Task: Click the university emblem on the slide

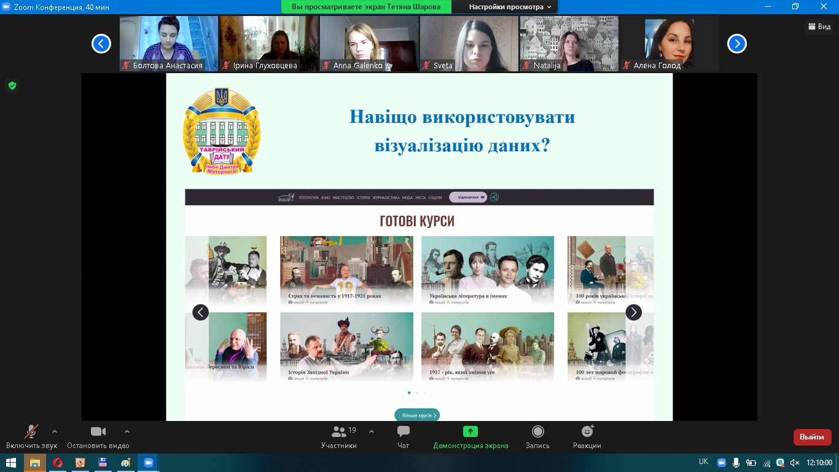Action: tap(222, 130)
